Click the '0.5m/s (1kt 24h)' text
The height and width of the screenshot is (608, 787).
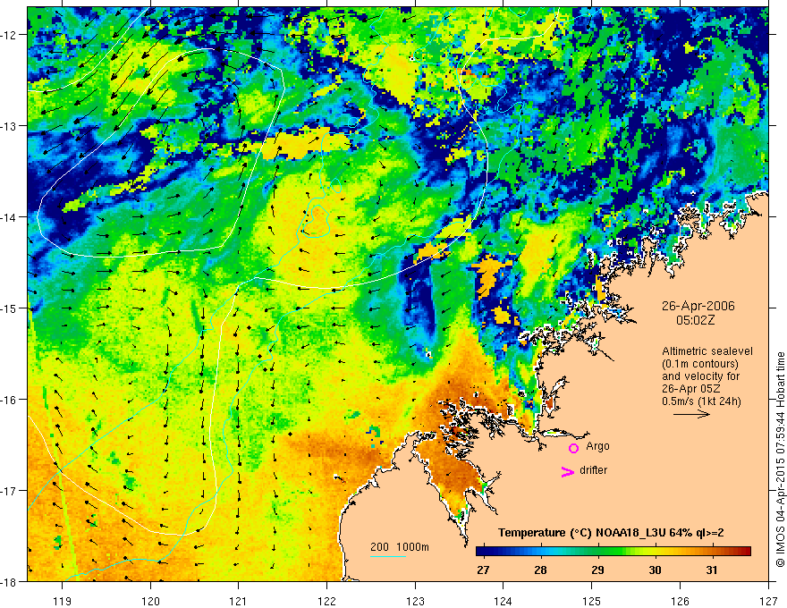click(x=702, y=401)
